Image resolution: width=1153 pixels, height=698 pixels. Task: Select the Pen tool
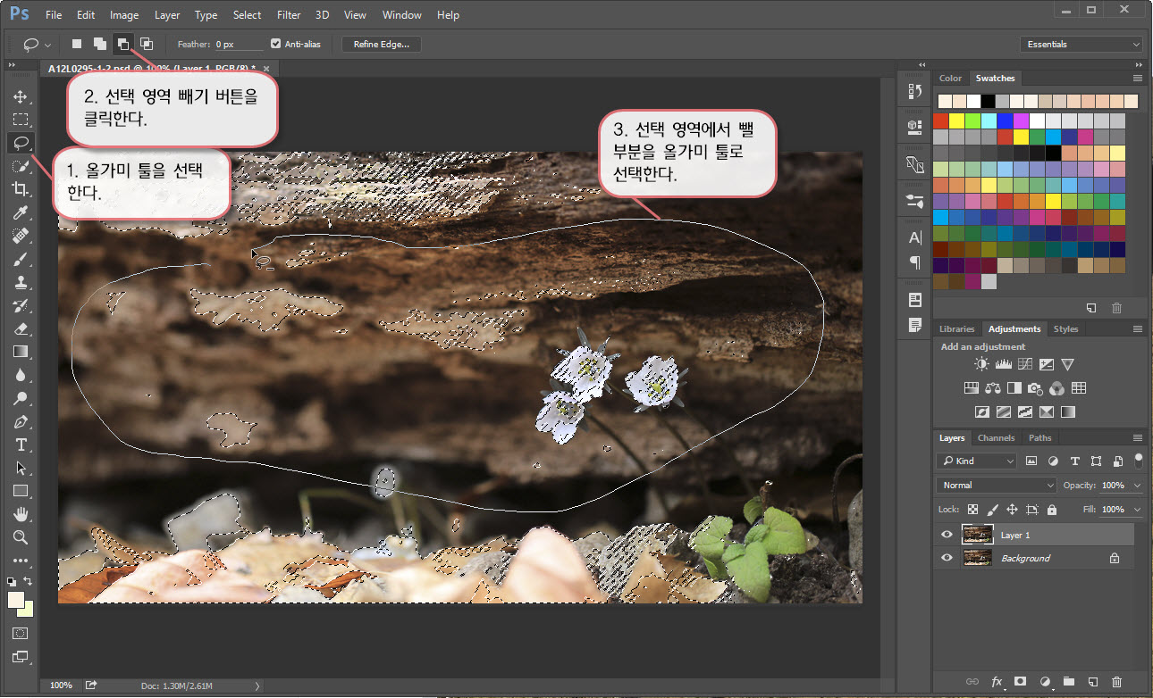(x=20, y=421)
